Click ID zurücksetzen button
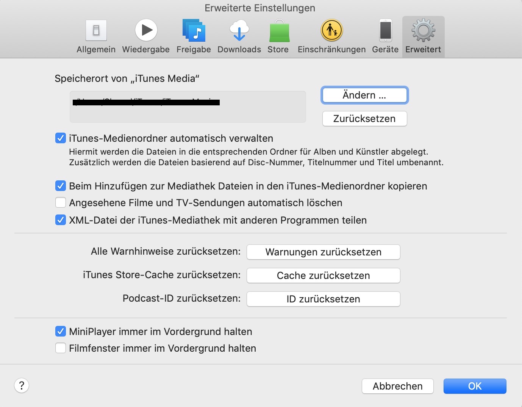 pos(324,299)
